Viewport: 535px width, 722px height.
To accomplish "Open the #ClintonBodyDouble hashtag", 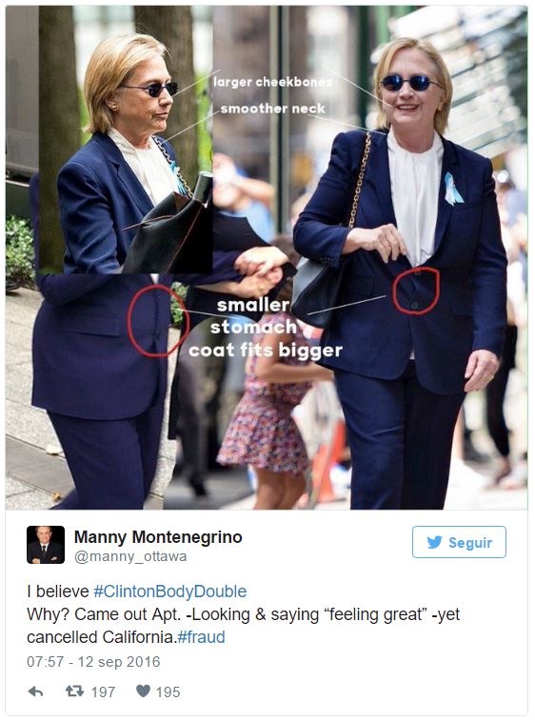I will click(x=170, y=592).
